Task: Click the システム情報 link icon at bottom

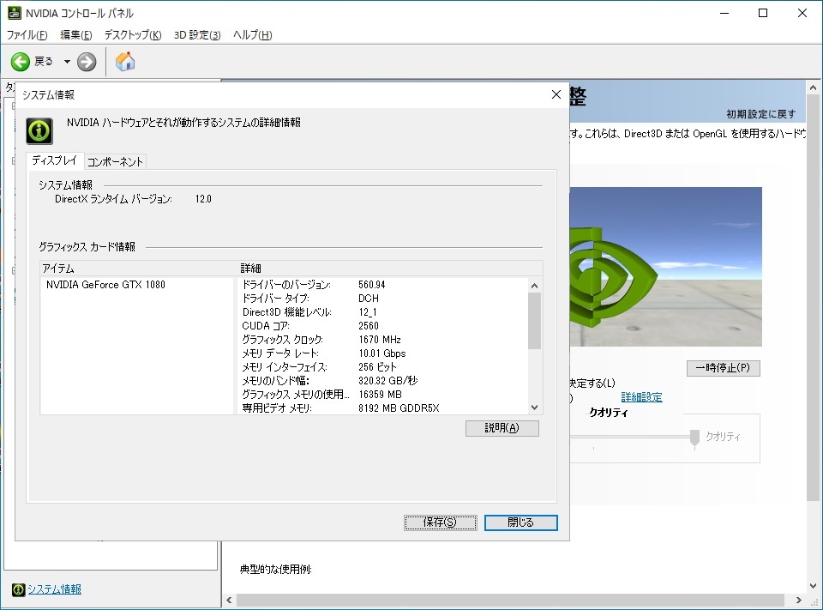Action: pyautogui.click(x=18, y=589)
